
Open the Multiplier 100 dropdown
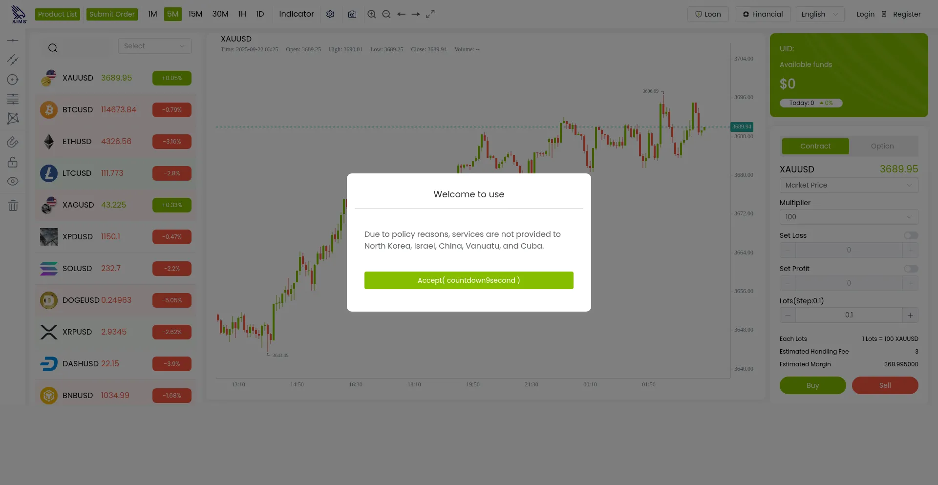[849, 217]
